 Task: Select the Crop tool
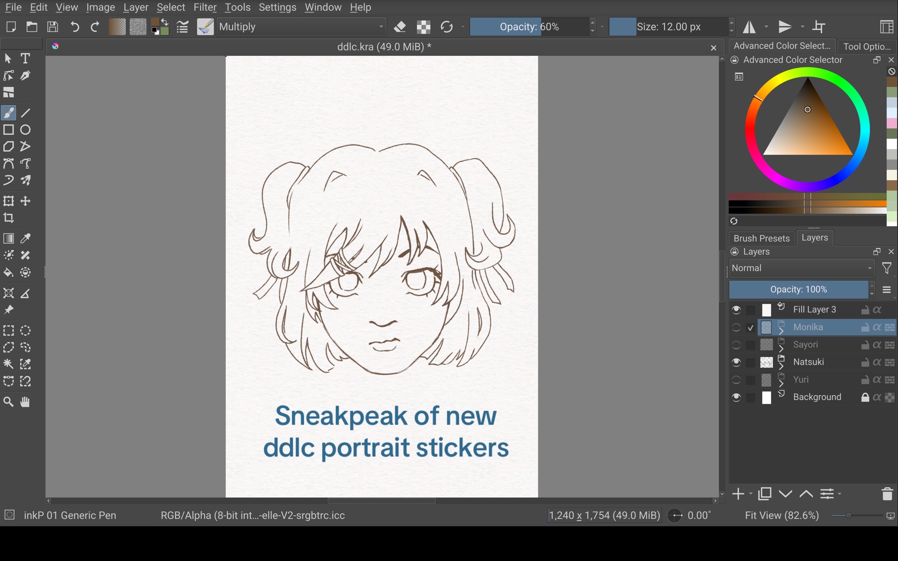9,218
